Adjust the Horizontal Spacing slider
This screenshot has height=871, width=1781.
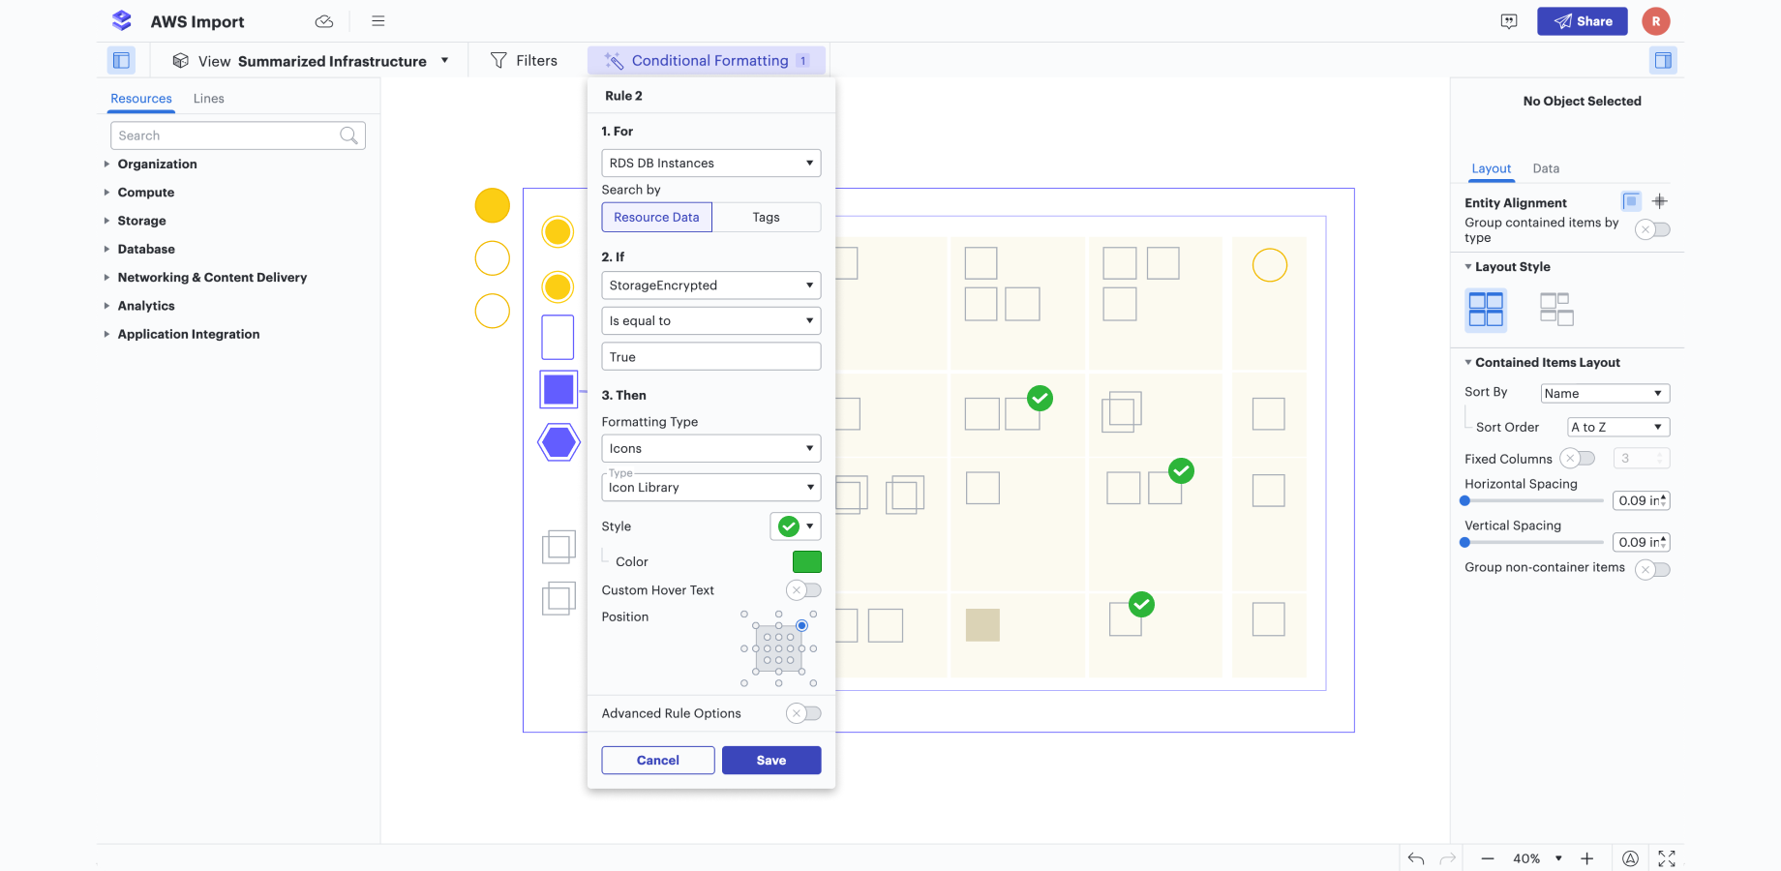1465,500
